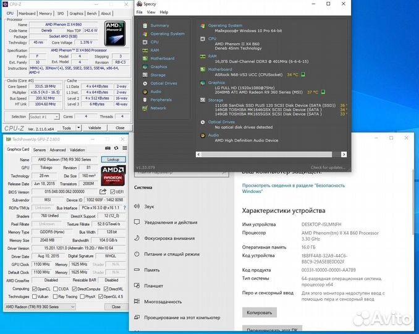Toggle the OpenCL checkbox in GPU-Z
Viewport: 419px width, 334px height.
pos(34,289)
